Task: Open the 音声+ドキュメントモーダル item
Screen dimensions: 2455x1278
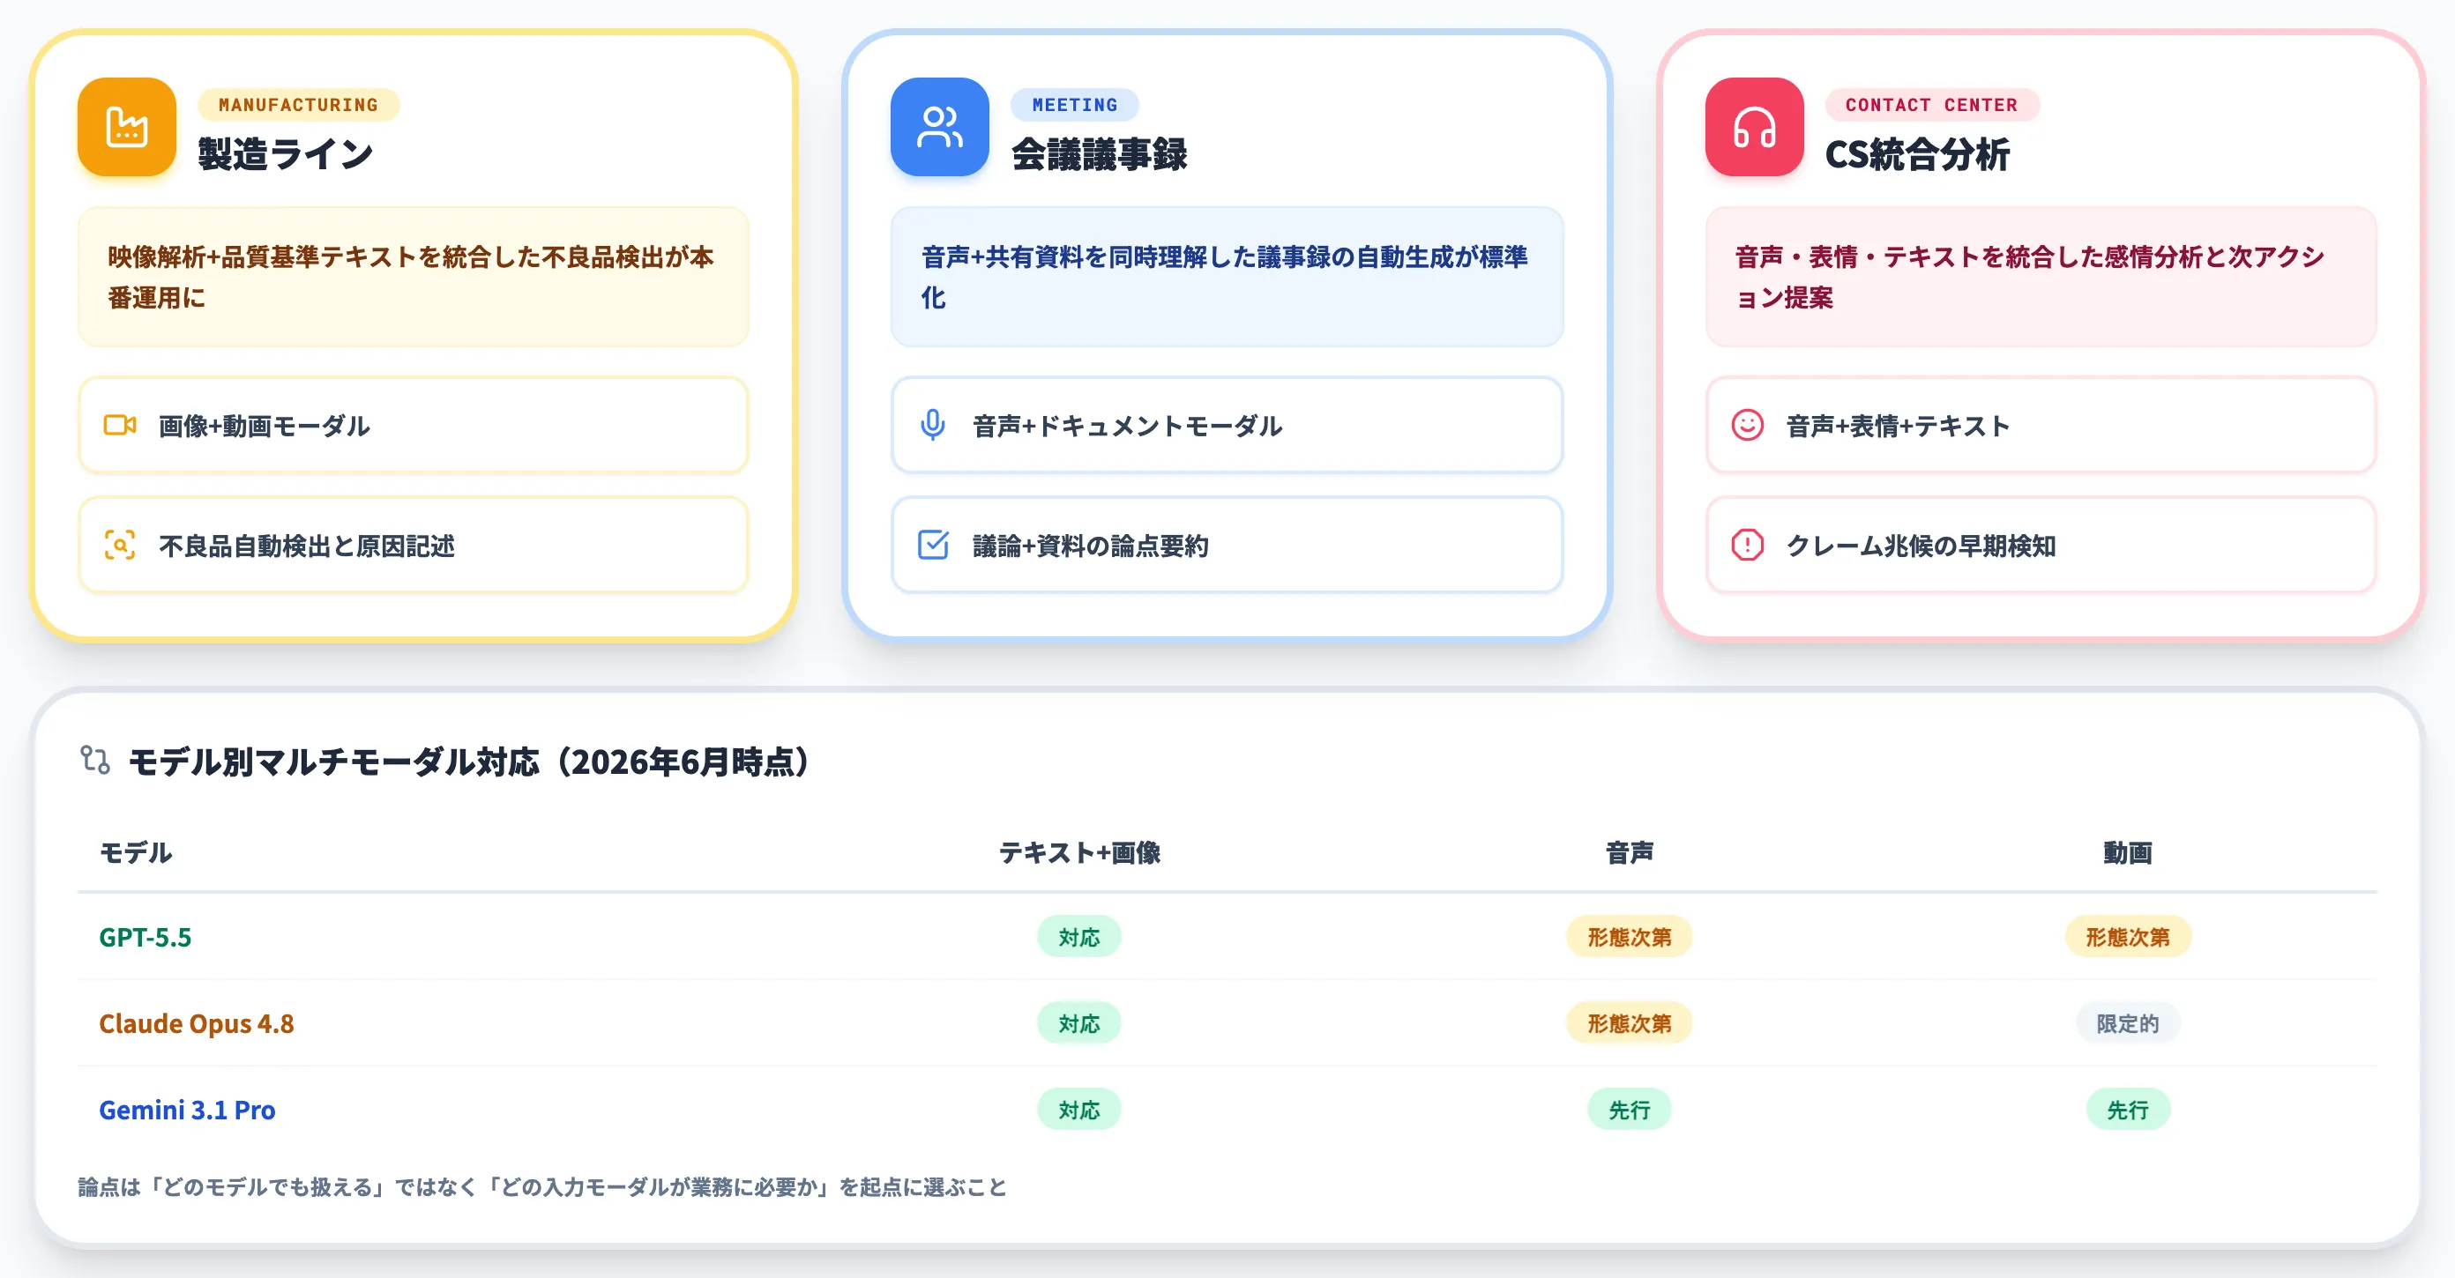Action: 1227,425
